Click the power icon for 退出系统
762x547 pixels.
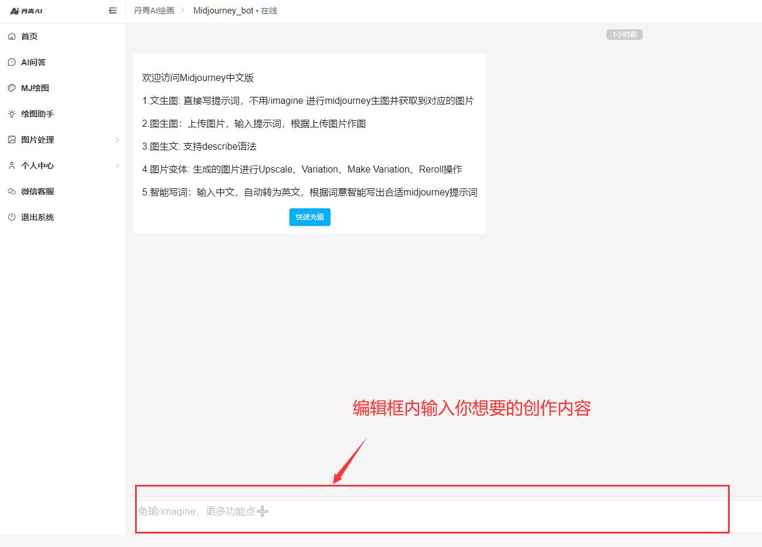(x=12, y=217)
